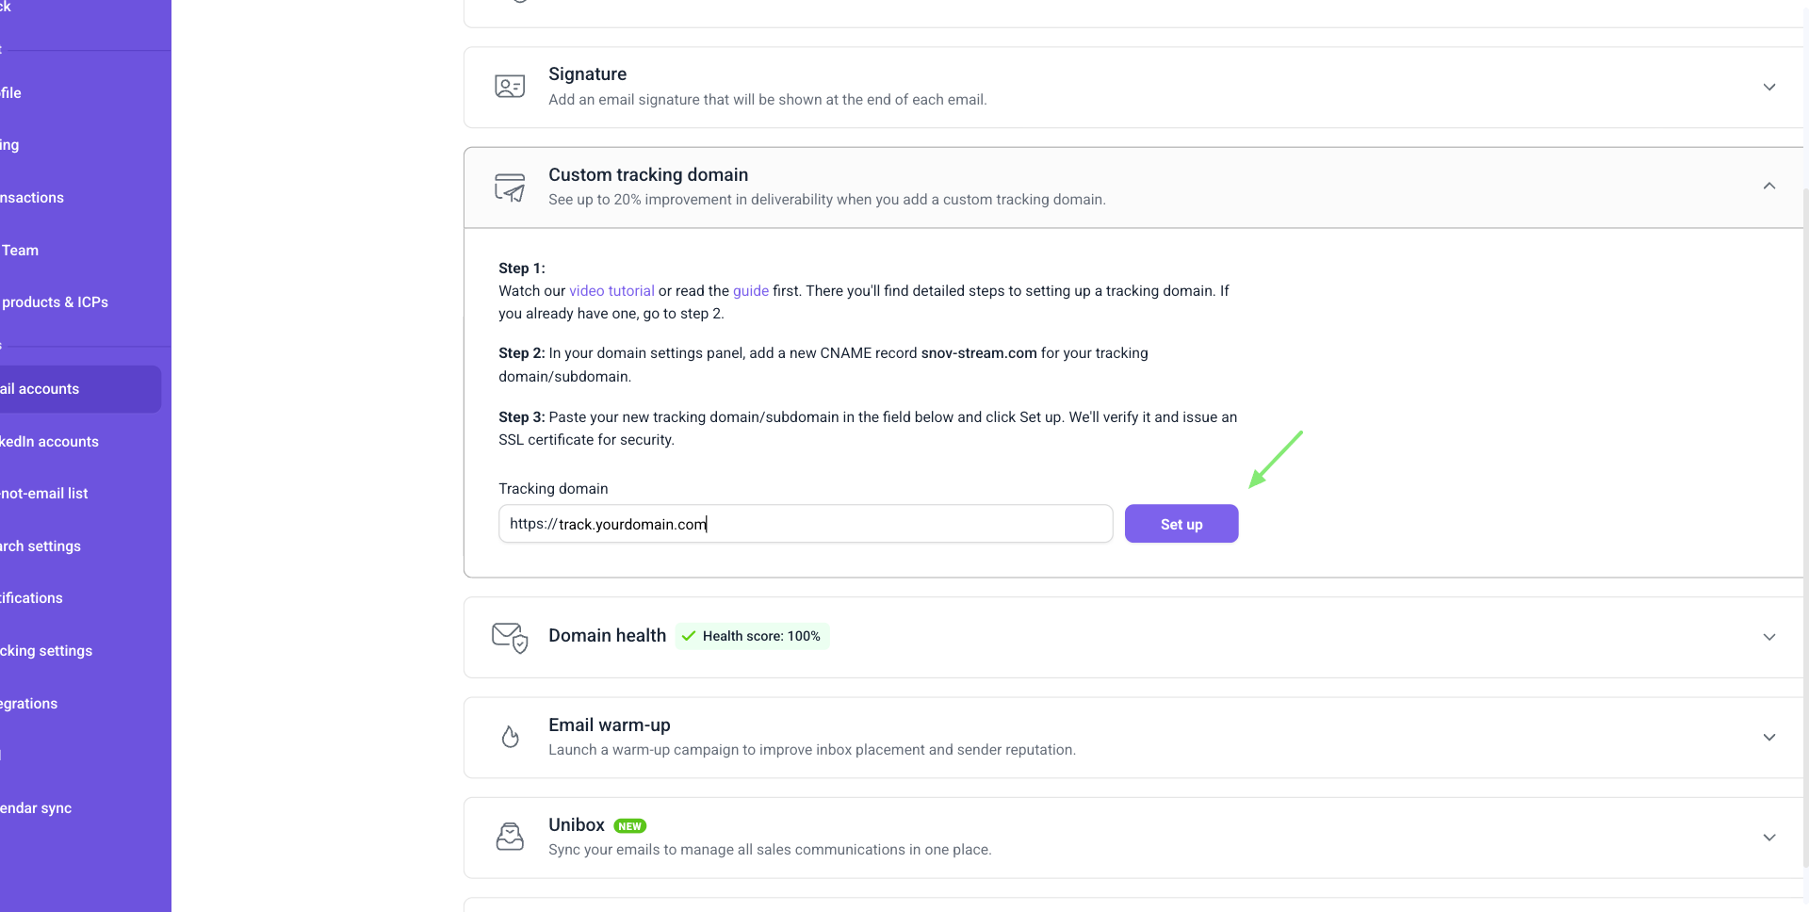1809x912 pixels.
Task: Click the Health score green checkmark badge
Action: [752, 636]
